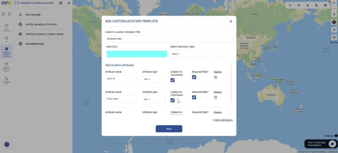Open the Map Overview sidebar tool
The height and width of the screenshot is (153, 338).
point(7,27)
